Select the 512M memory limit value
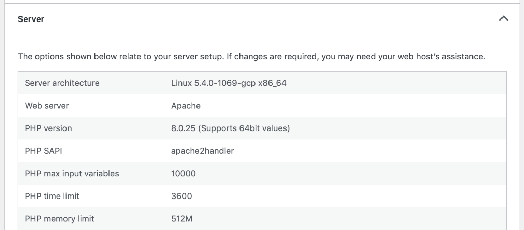The height and width of the screenshot is (230, 524). click(x=181, y=219)
